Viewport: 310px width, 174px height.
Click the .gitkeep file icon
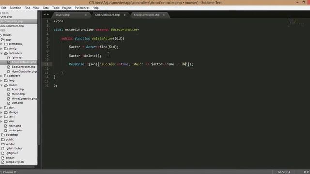click(x=9, y=58)
